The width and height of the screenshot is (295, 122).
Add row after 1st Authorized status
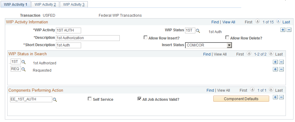point(275,62)
